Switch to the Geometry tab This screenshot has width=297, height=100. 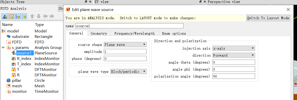(99, 33)
